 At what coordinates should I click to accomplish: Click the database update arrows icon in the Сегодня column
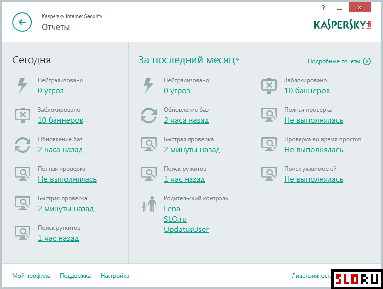tap(23, 145)
